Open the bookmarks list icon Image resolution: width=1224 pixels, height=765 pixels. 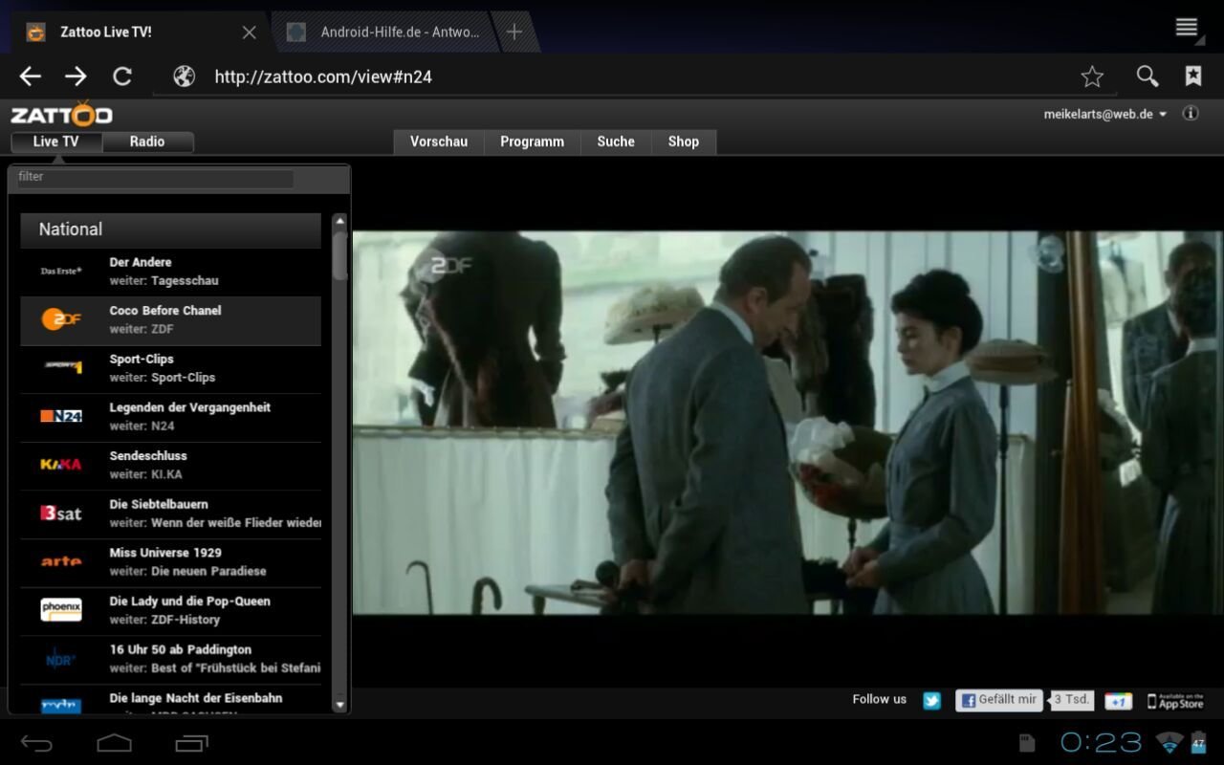coord(1193,76)
